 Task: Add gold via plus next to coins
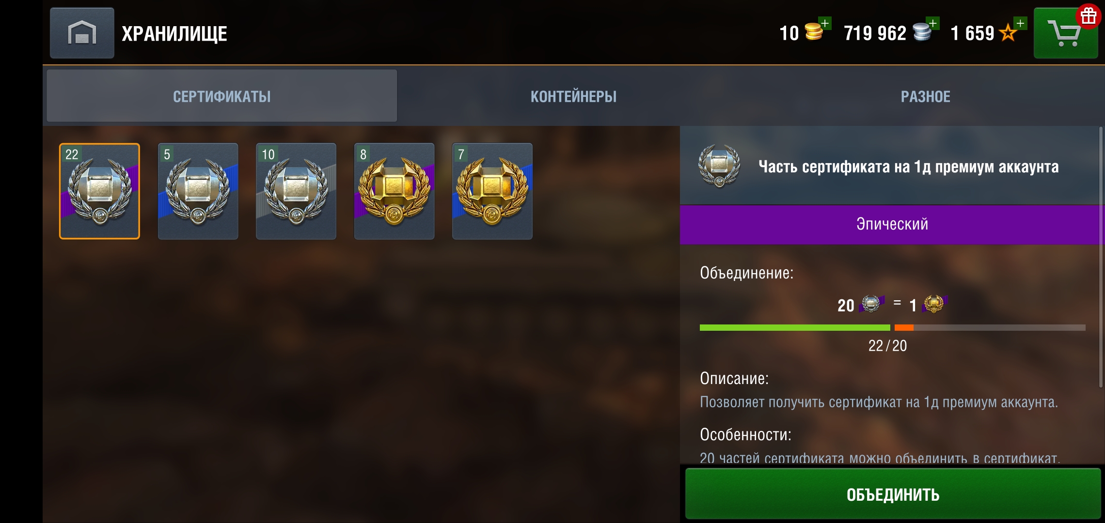tap(825, 23)
